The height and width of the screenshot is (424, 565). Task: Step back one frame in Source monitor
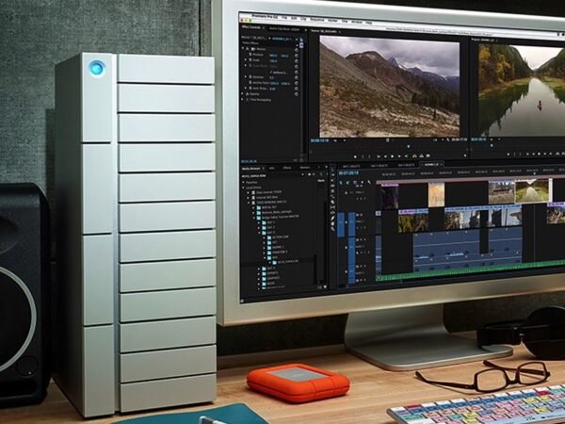(x=385, y=156)
